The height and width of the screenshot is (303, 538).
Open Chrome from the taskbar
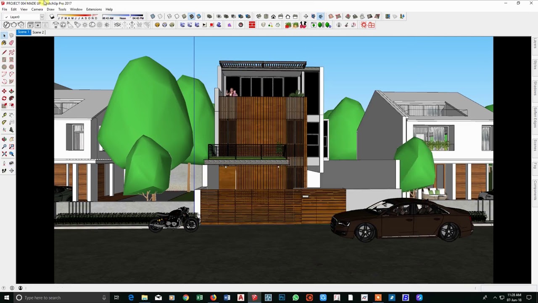tap(186, 298)
